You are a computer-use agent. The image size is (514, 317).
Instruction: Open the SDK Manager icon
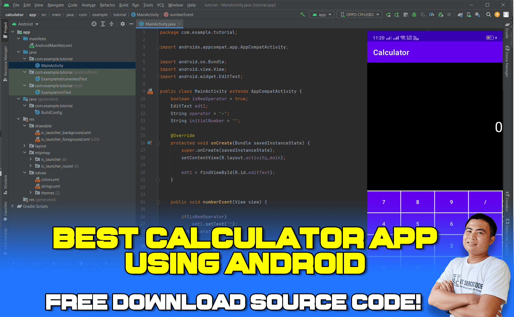477,14
